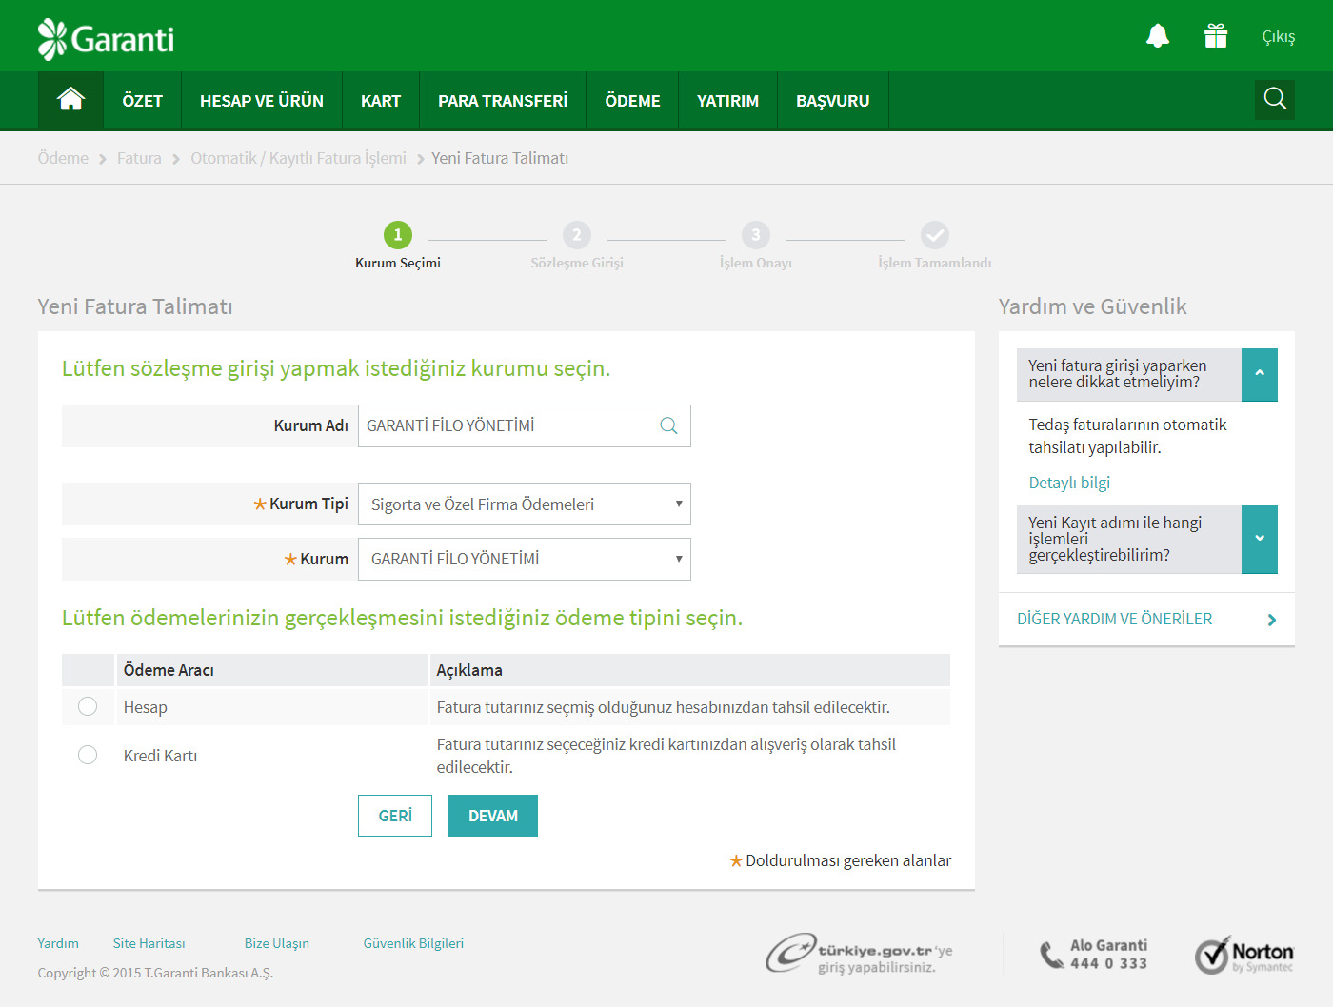Open the YATIRIM menu
Screen dimensions: 1333x1007
coord(728,101)
